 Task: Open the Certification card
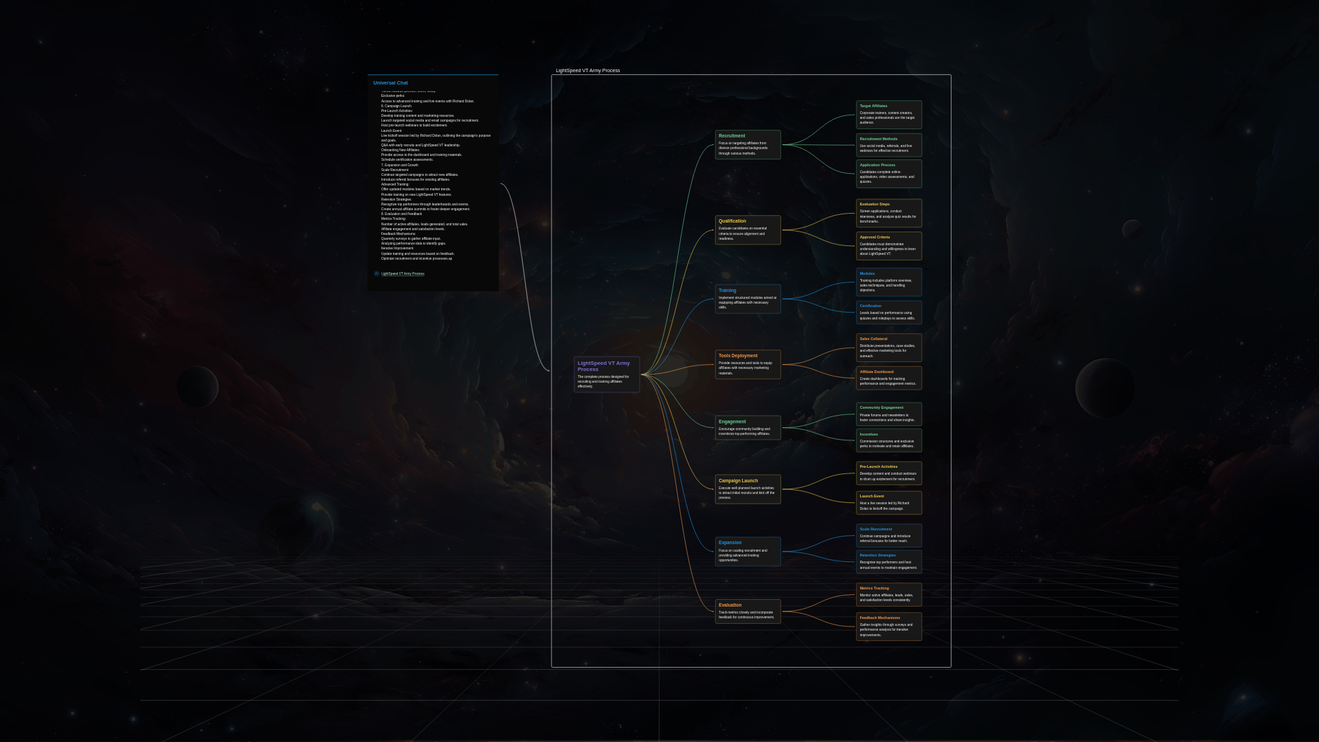click(x=888, y=313)
